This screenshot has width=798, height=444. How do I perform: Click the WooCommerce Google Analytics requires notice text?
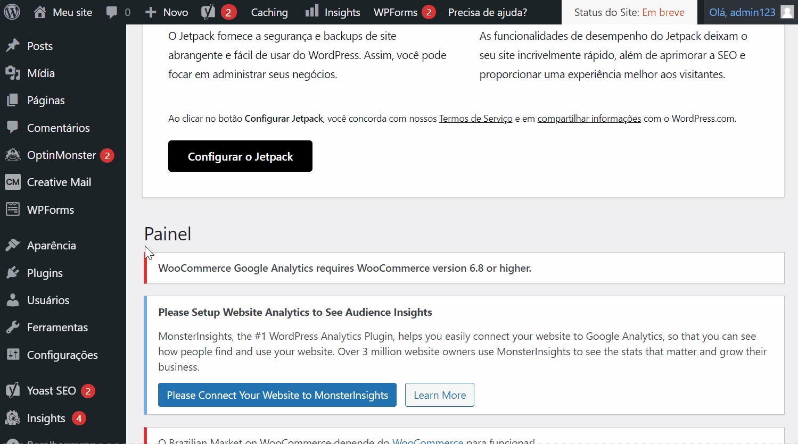(x=344, y=268)
